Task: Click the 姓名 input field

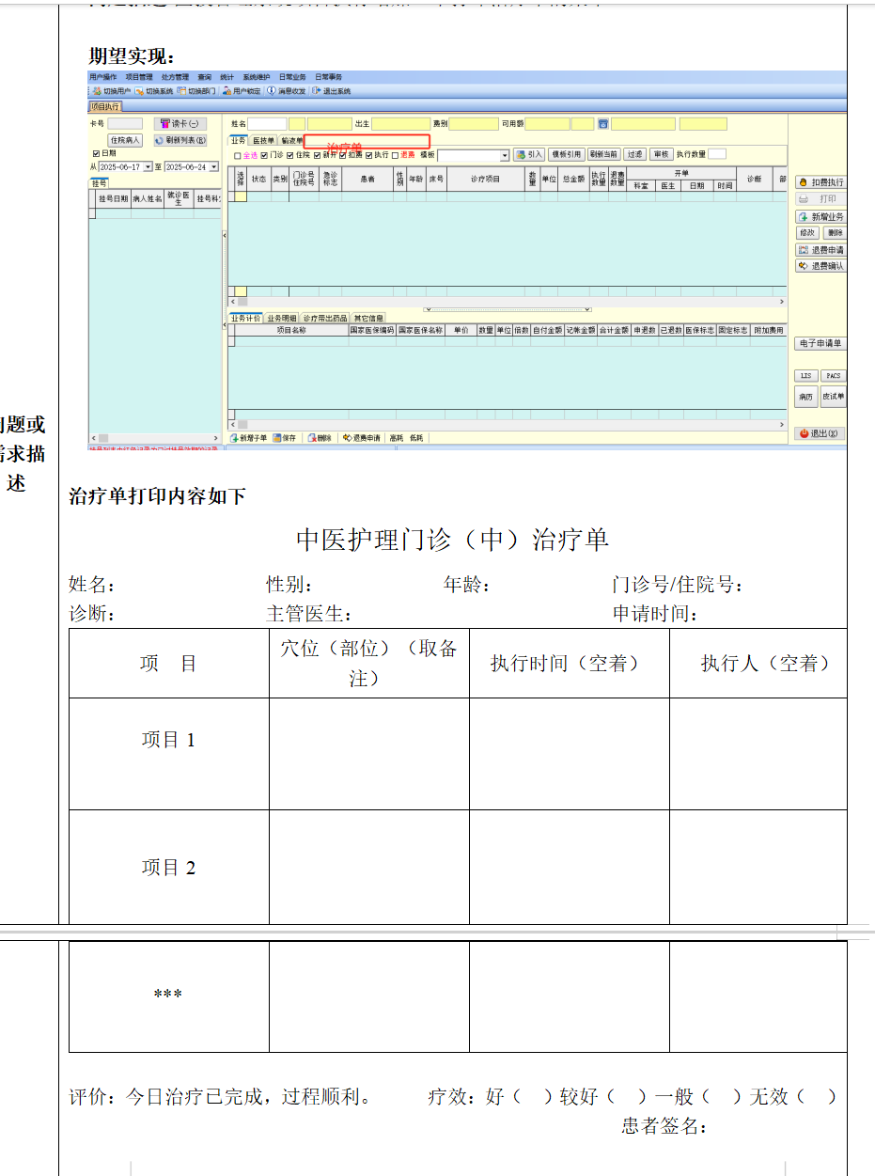Action: tap(267, 123)
